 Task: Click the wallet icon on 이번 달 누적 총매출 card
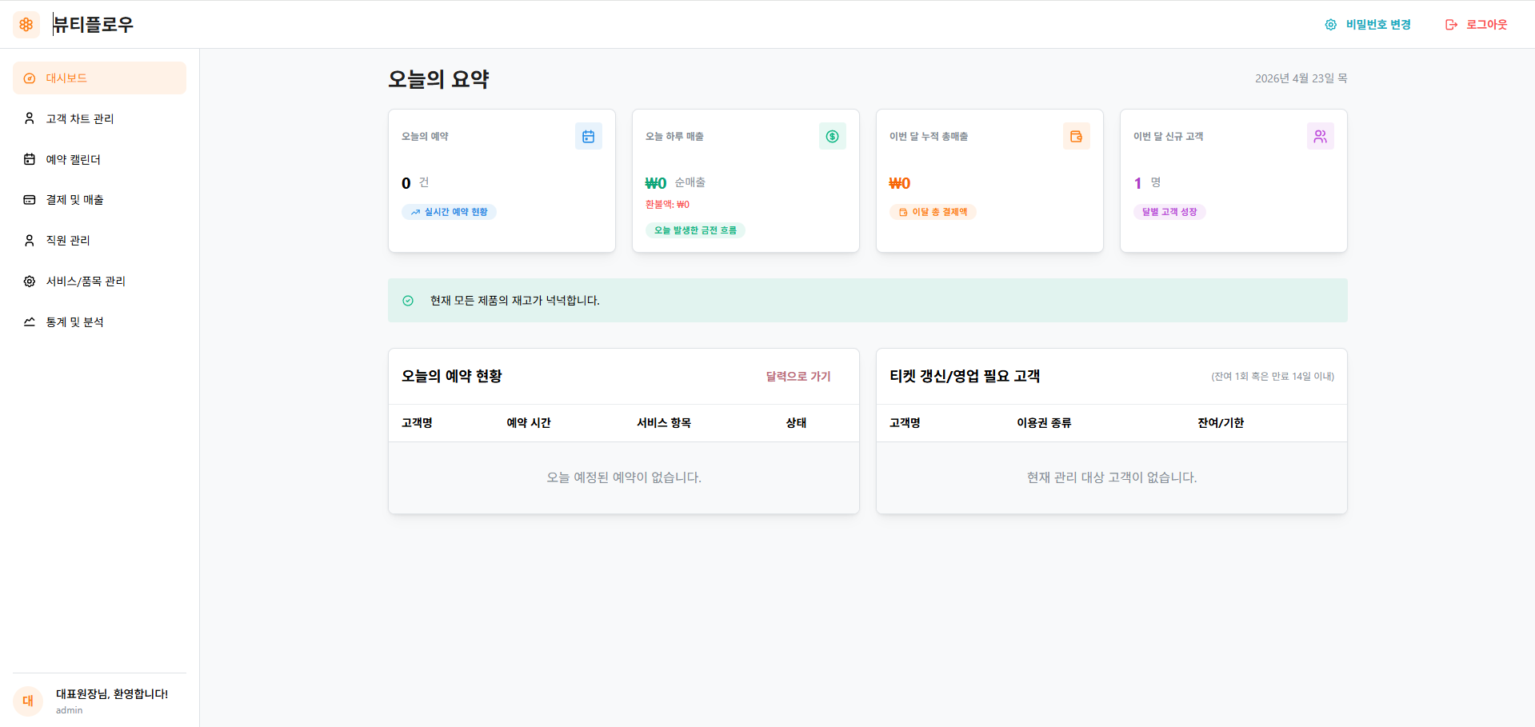pos(1076,137)
